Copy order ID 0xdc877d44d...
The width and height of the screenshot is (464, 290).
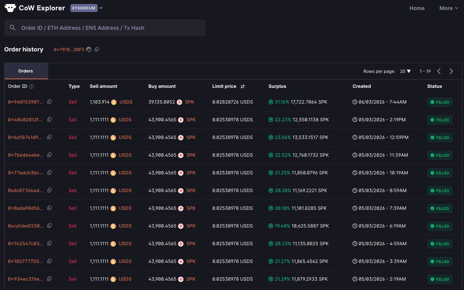tap(49, 190)
